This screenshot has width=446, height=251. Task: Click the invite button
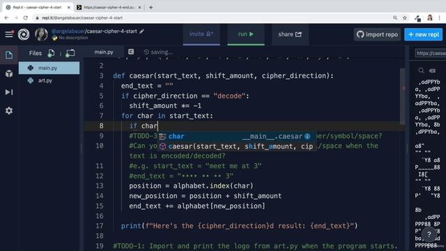point(201,34)
